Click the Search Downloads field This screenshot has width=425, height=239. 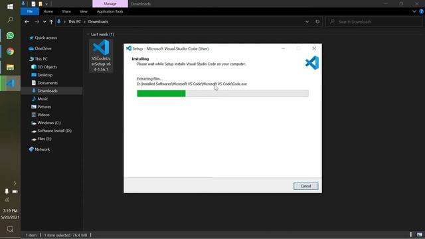[374, 22]
